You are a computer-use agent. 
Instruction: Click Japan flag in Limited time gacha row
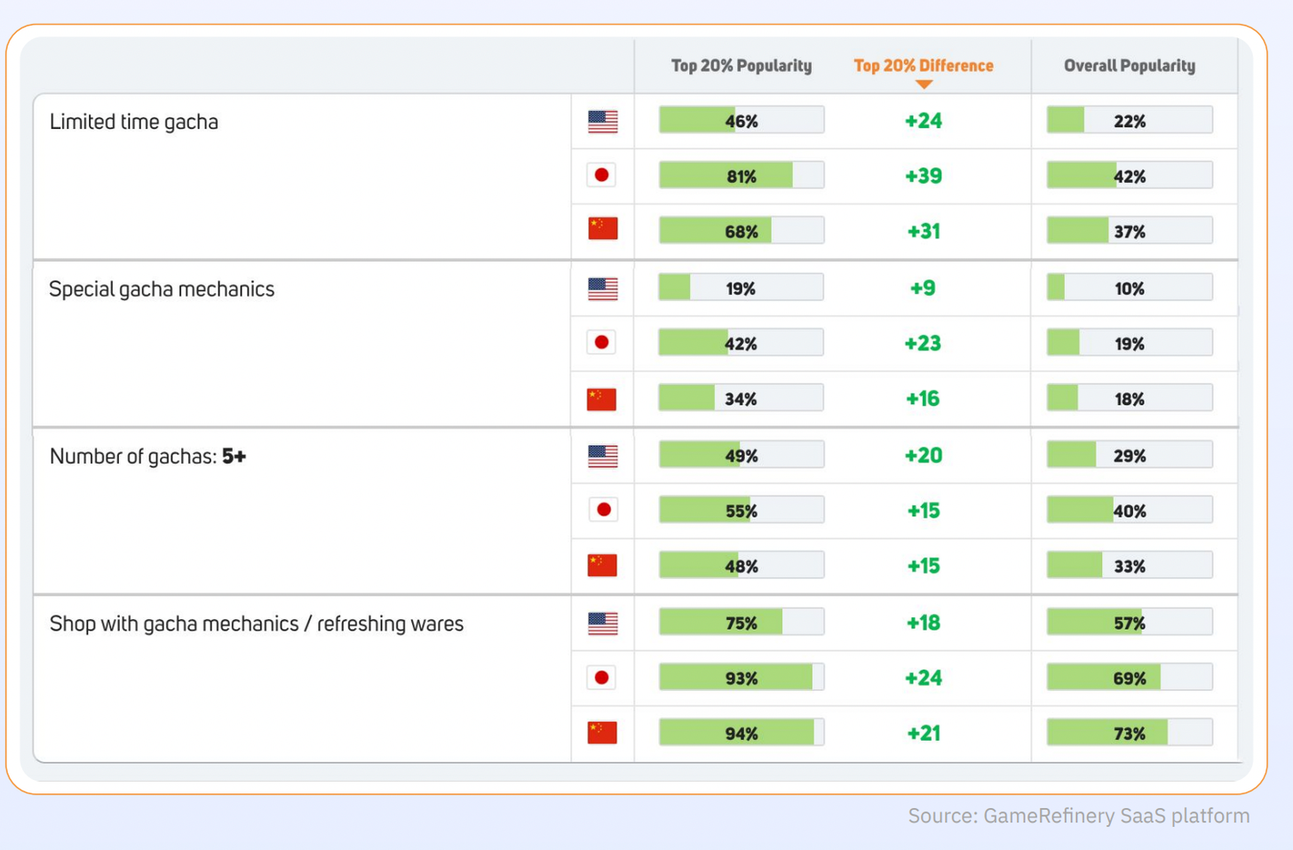[602, 175]
